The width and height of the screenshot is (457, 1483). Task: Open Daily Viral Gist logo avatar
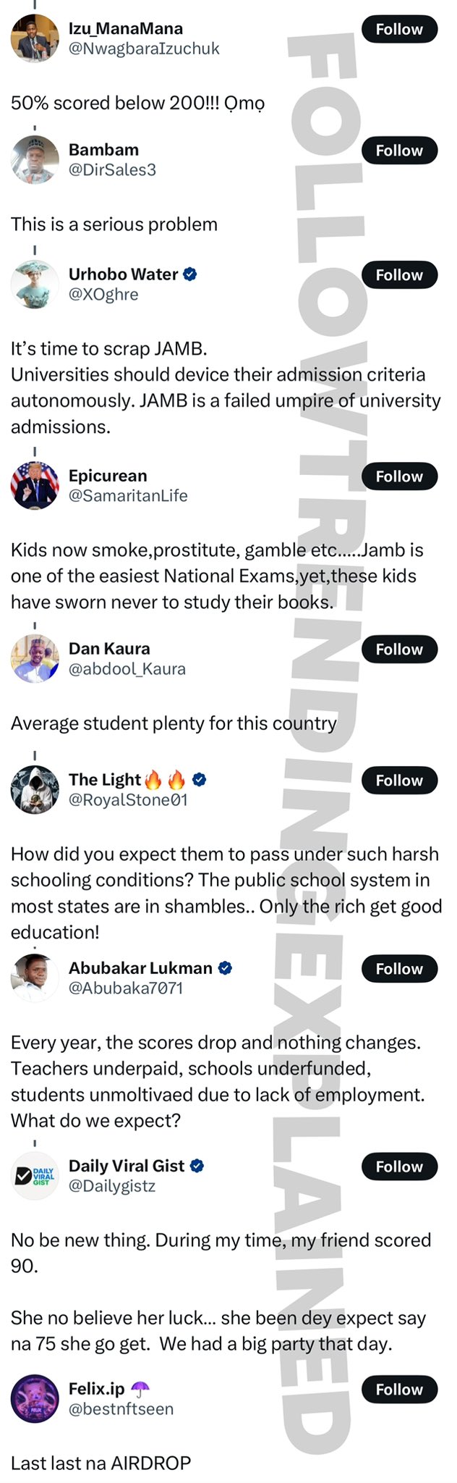click(x=35, y=1176)
